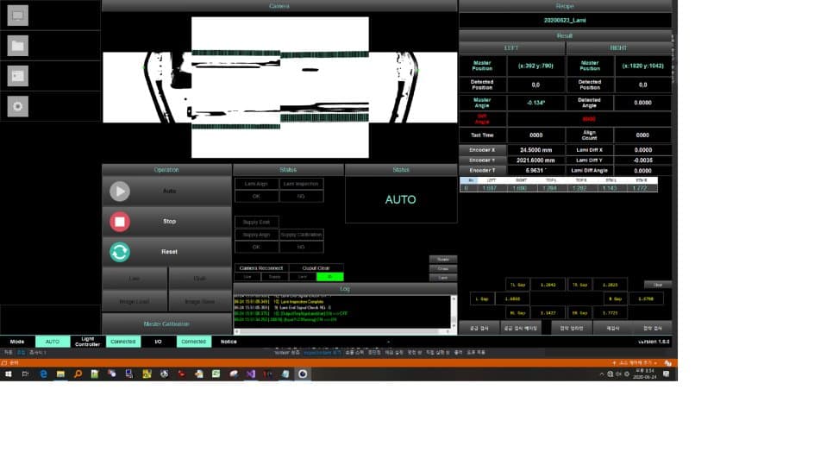Viewport: 833px width, 465px height.
Task: Click the Encoder X label button
Action: pyautogui.click(x=482, y=150)
